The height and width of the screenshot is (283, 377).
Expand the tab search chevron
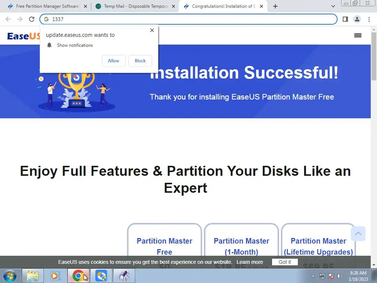[x=333, y=7]
